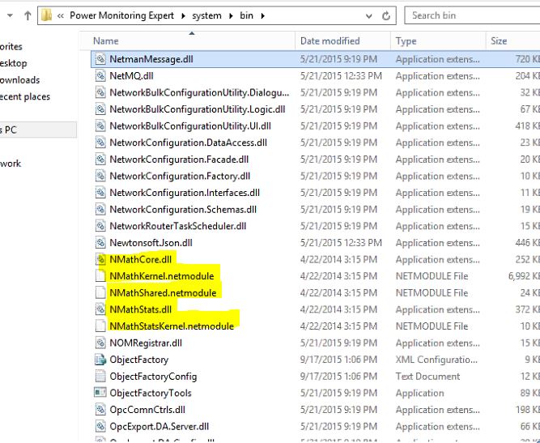Screen dimensions: 540x443
Task: Click 'Text Document' type cell
Action: [x=427, y=376]
